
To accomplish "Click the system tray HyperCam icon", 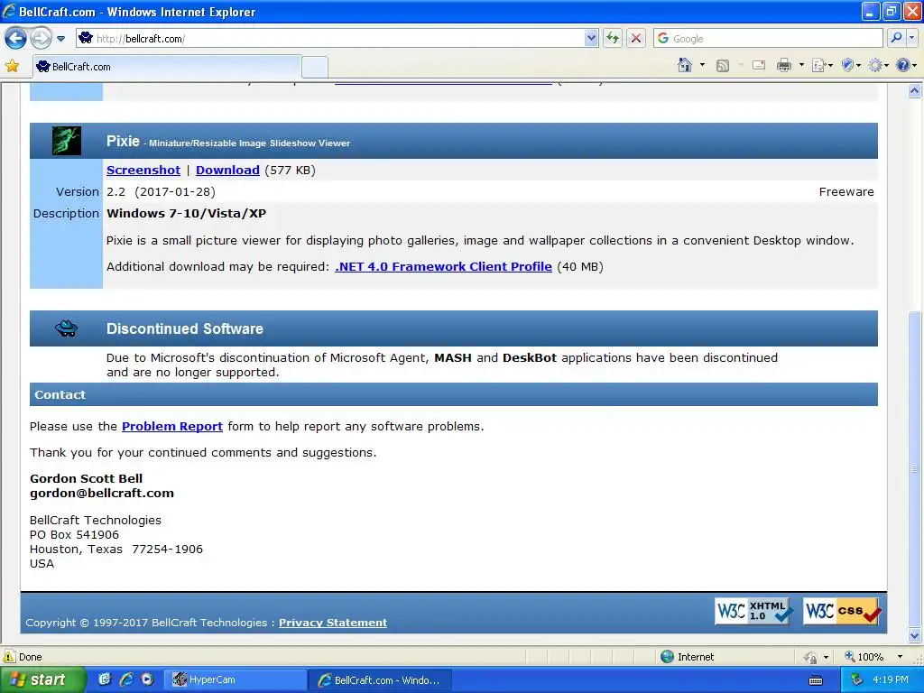I will point(857,680).
